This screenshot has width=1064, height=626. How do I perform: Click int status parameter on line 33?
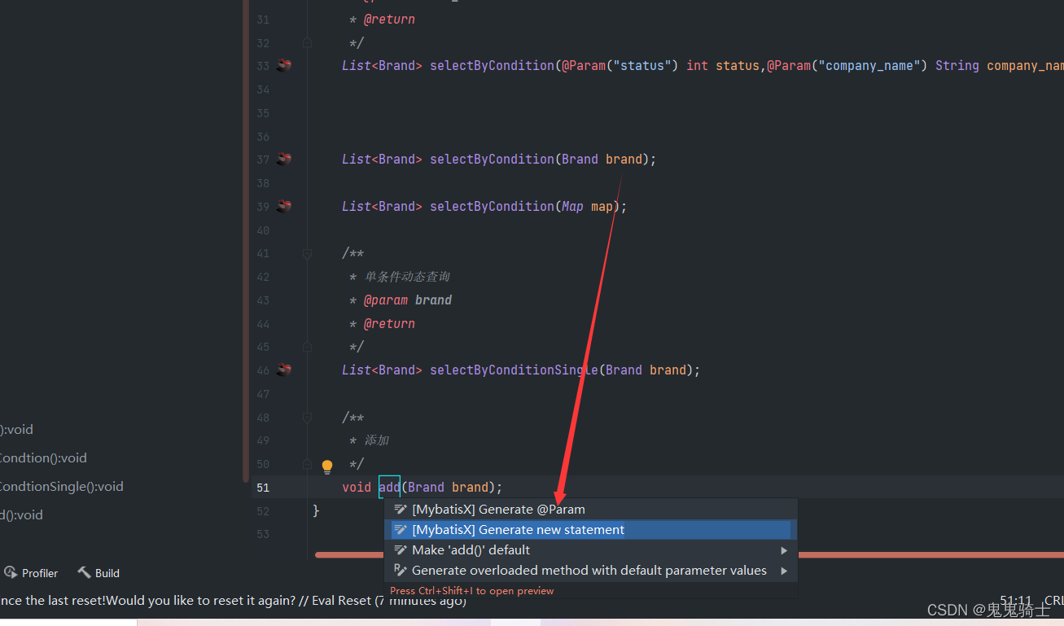pyautogui.click(x=723, y=65)
